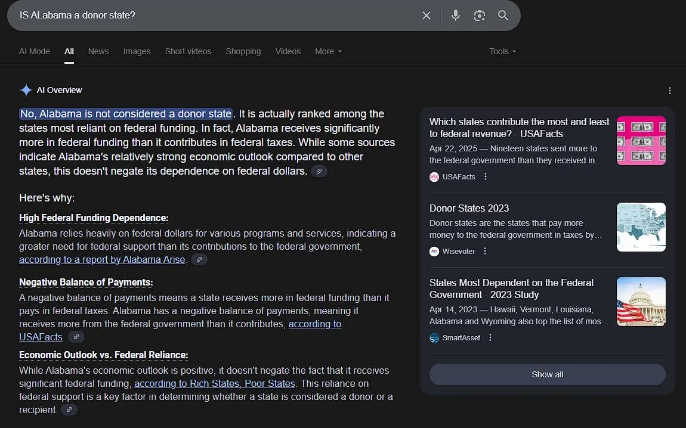
Task: Open the three-dot menu beside USAFacts source
Action: 485,176
